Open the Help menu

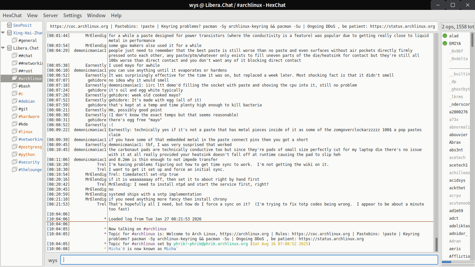[116, 15]
